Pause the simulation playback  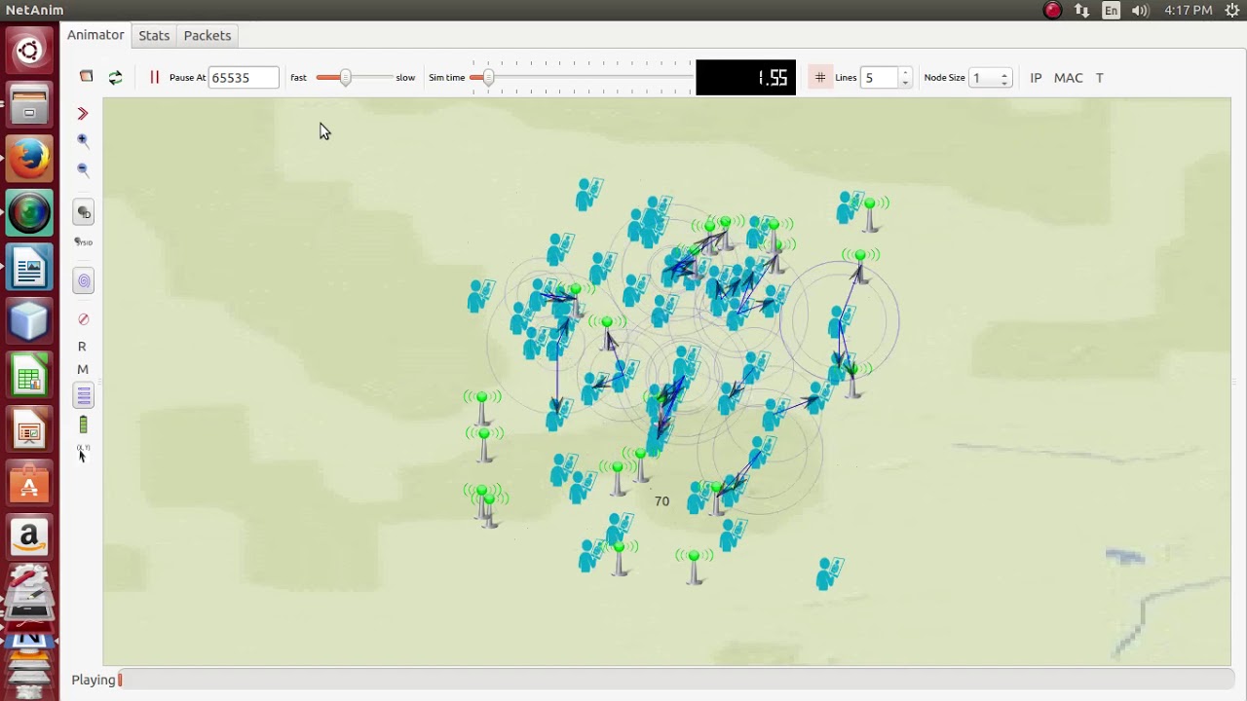tap(154, 77)
